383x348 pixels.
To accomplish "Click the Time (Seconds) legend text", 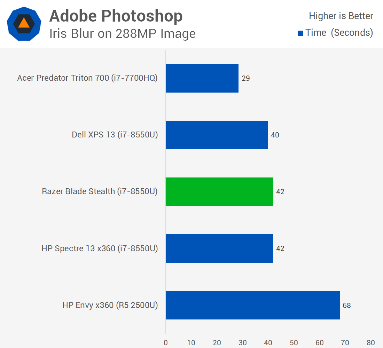I will 339,33.
